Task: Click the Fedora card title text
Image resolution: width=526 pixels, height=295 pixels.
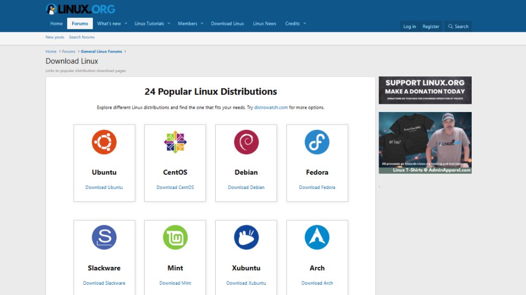Action: click(x=317, y=172)
